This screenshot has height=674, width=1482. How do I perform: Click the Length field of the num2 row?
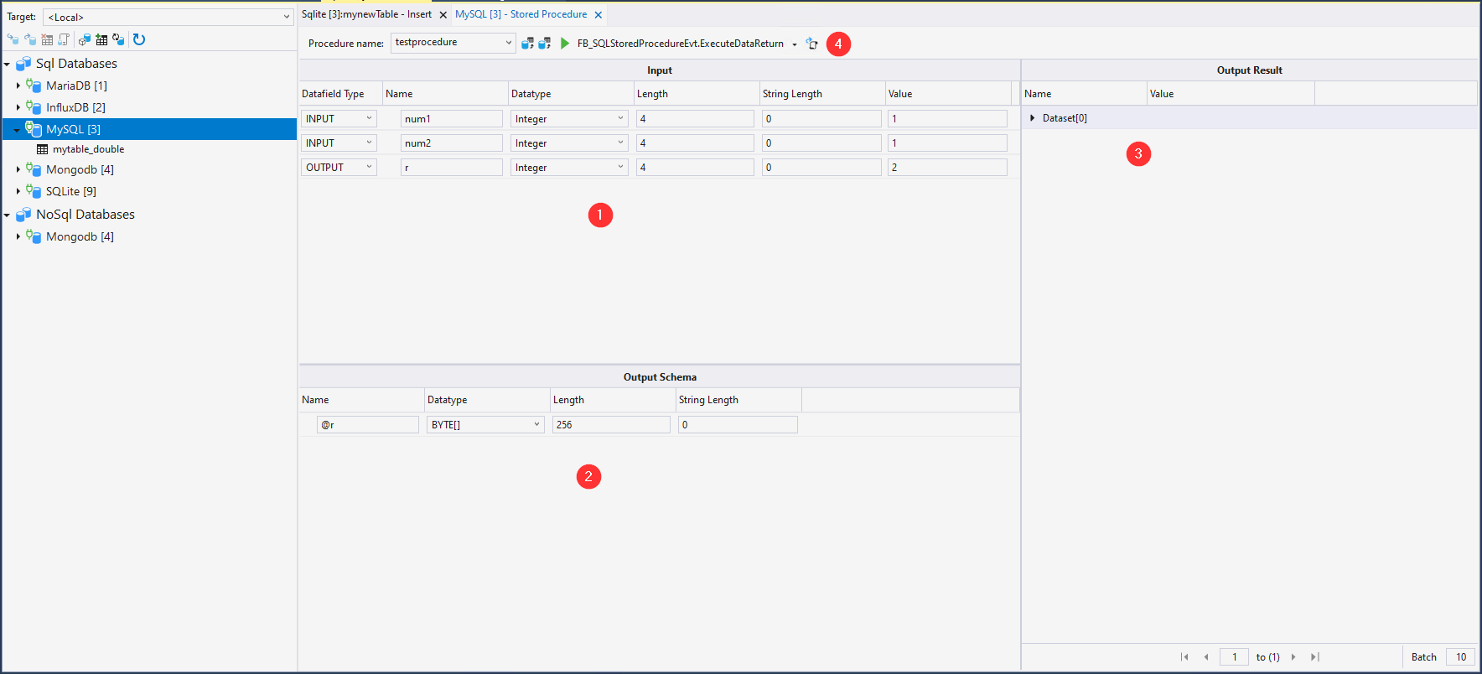coord(695,143)
